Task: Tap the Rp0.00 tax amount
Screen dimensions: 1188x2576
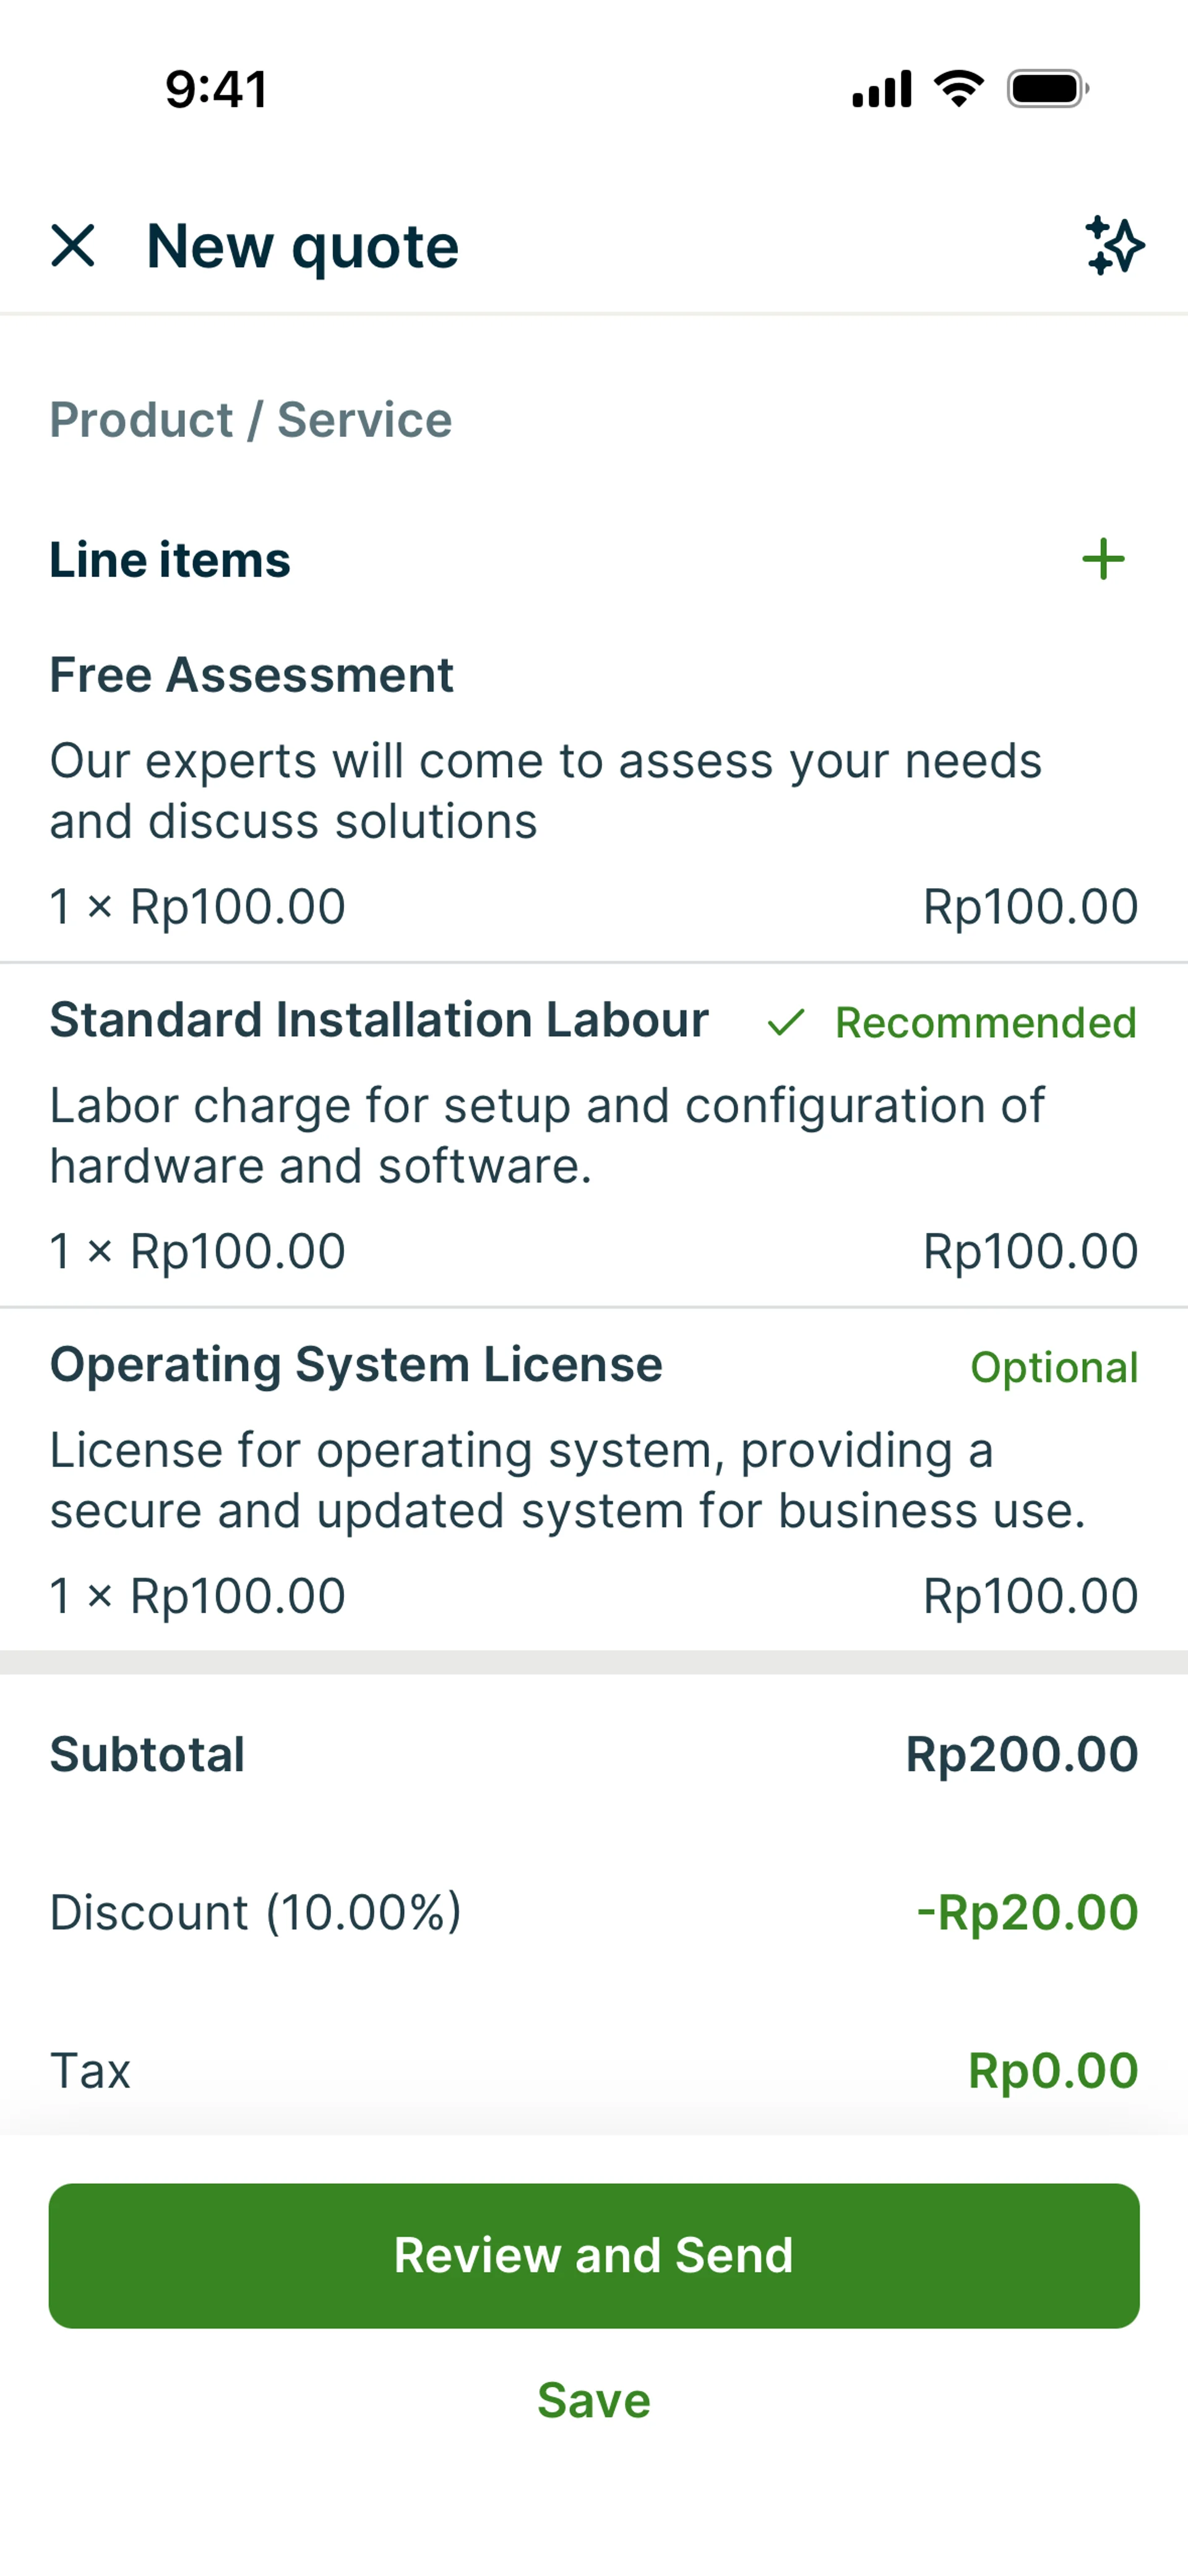Action: coord(1052,2070)
